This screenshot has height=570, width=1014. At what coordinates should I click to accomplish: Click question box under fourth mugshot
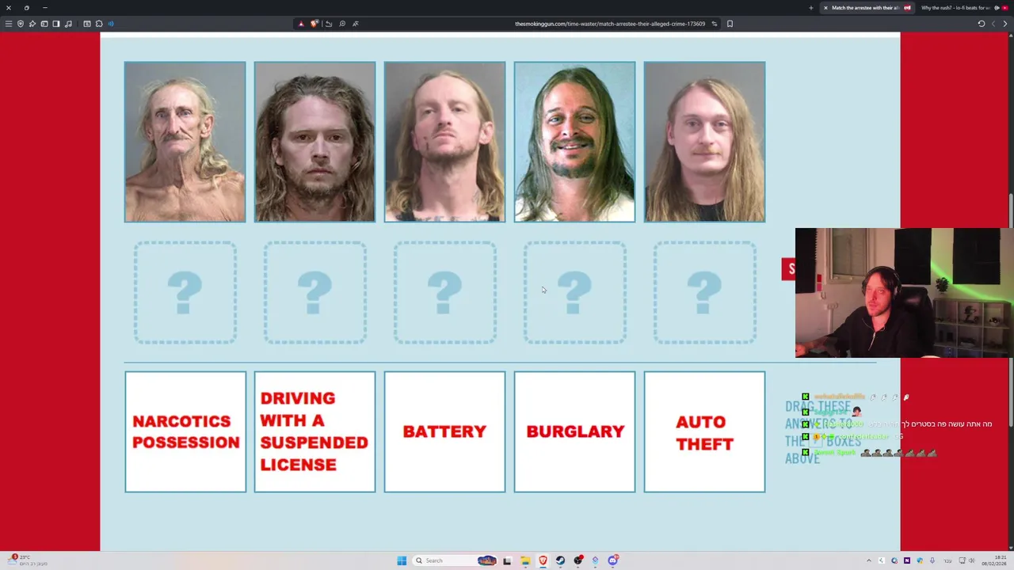pos(574,293)
